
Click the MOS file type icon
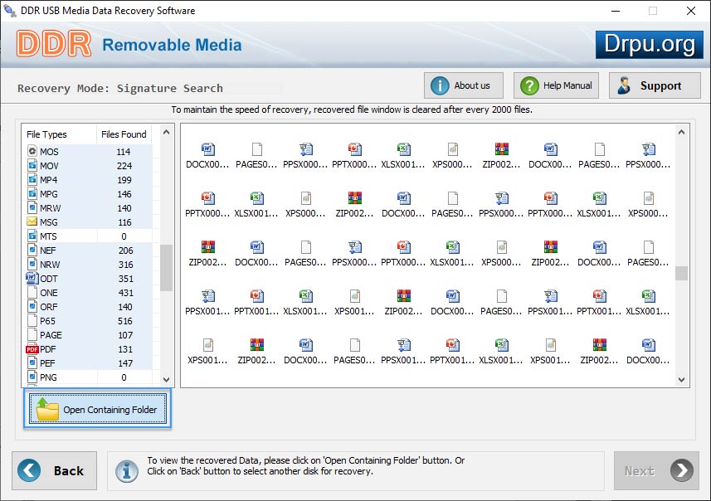32,151
